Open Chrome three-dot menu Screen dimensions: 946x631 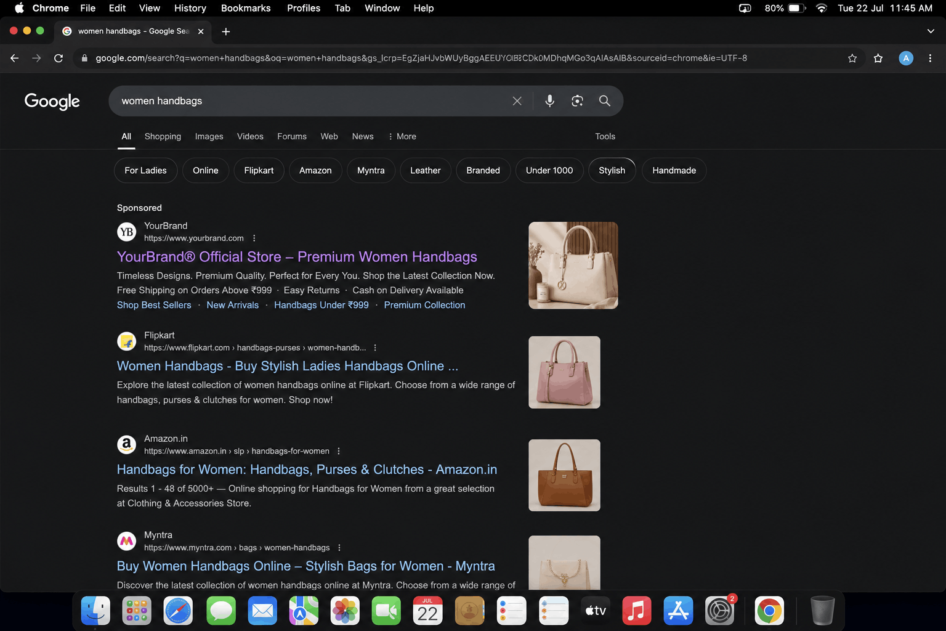pyautogui.click(x=930, y=58)
